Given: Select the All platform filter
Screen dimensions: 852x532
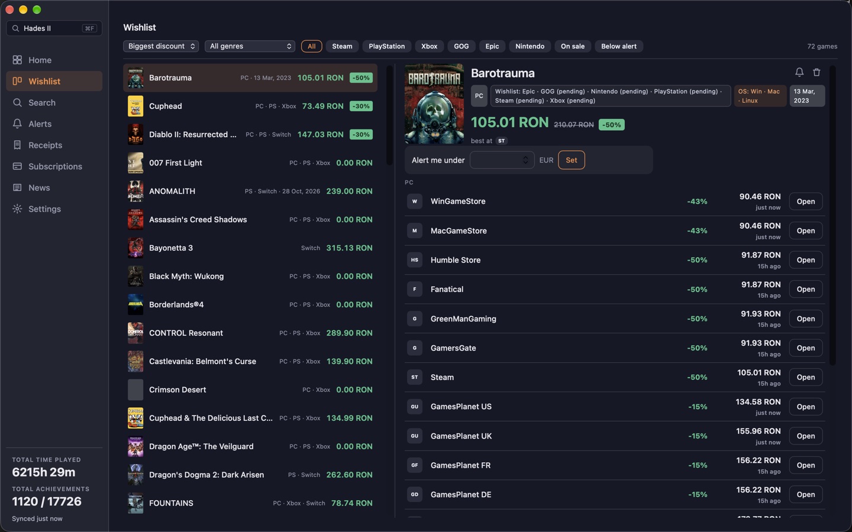Looking at the screenshot, I should tap(312, 46).
